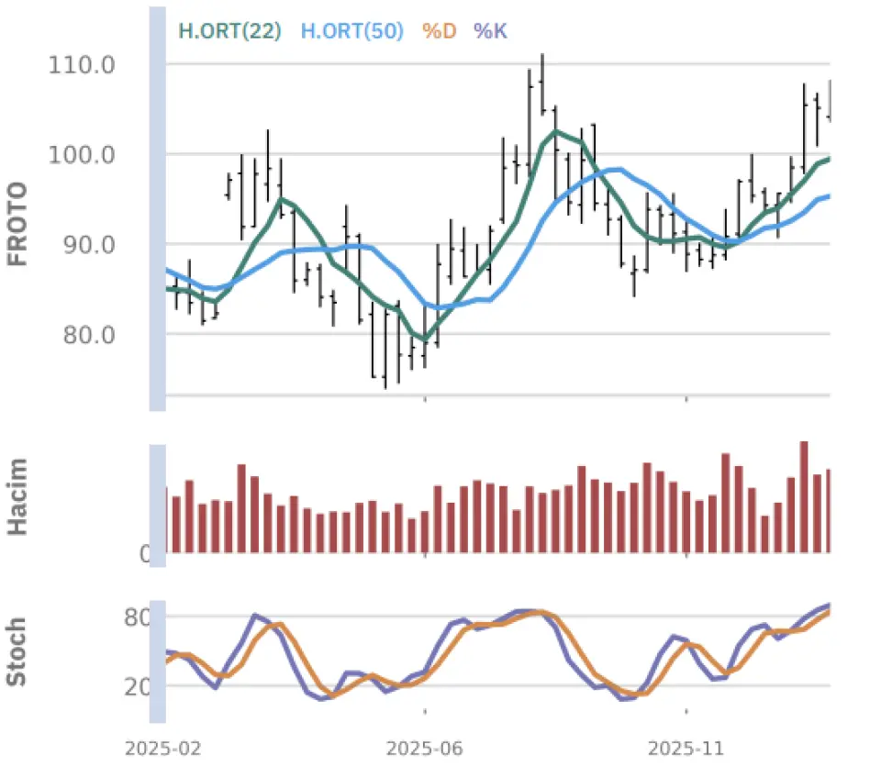Click the 2025-02 date label

(162, 749)
